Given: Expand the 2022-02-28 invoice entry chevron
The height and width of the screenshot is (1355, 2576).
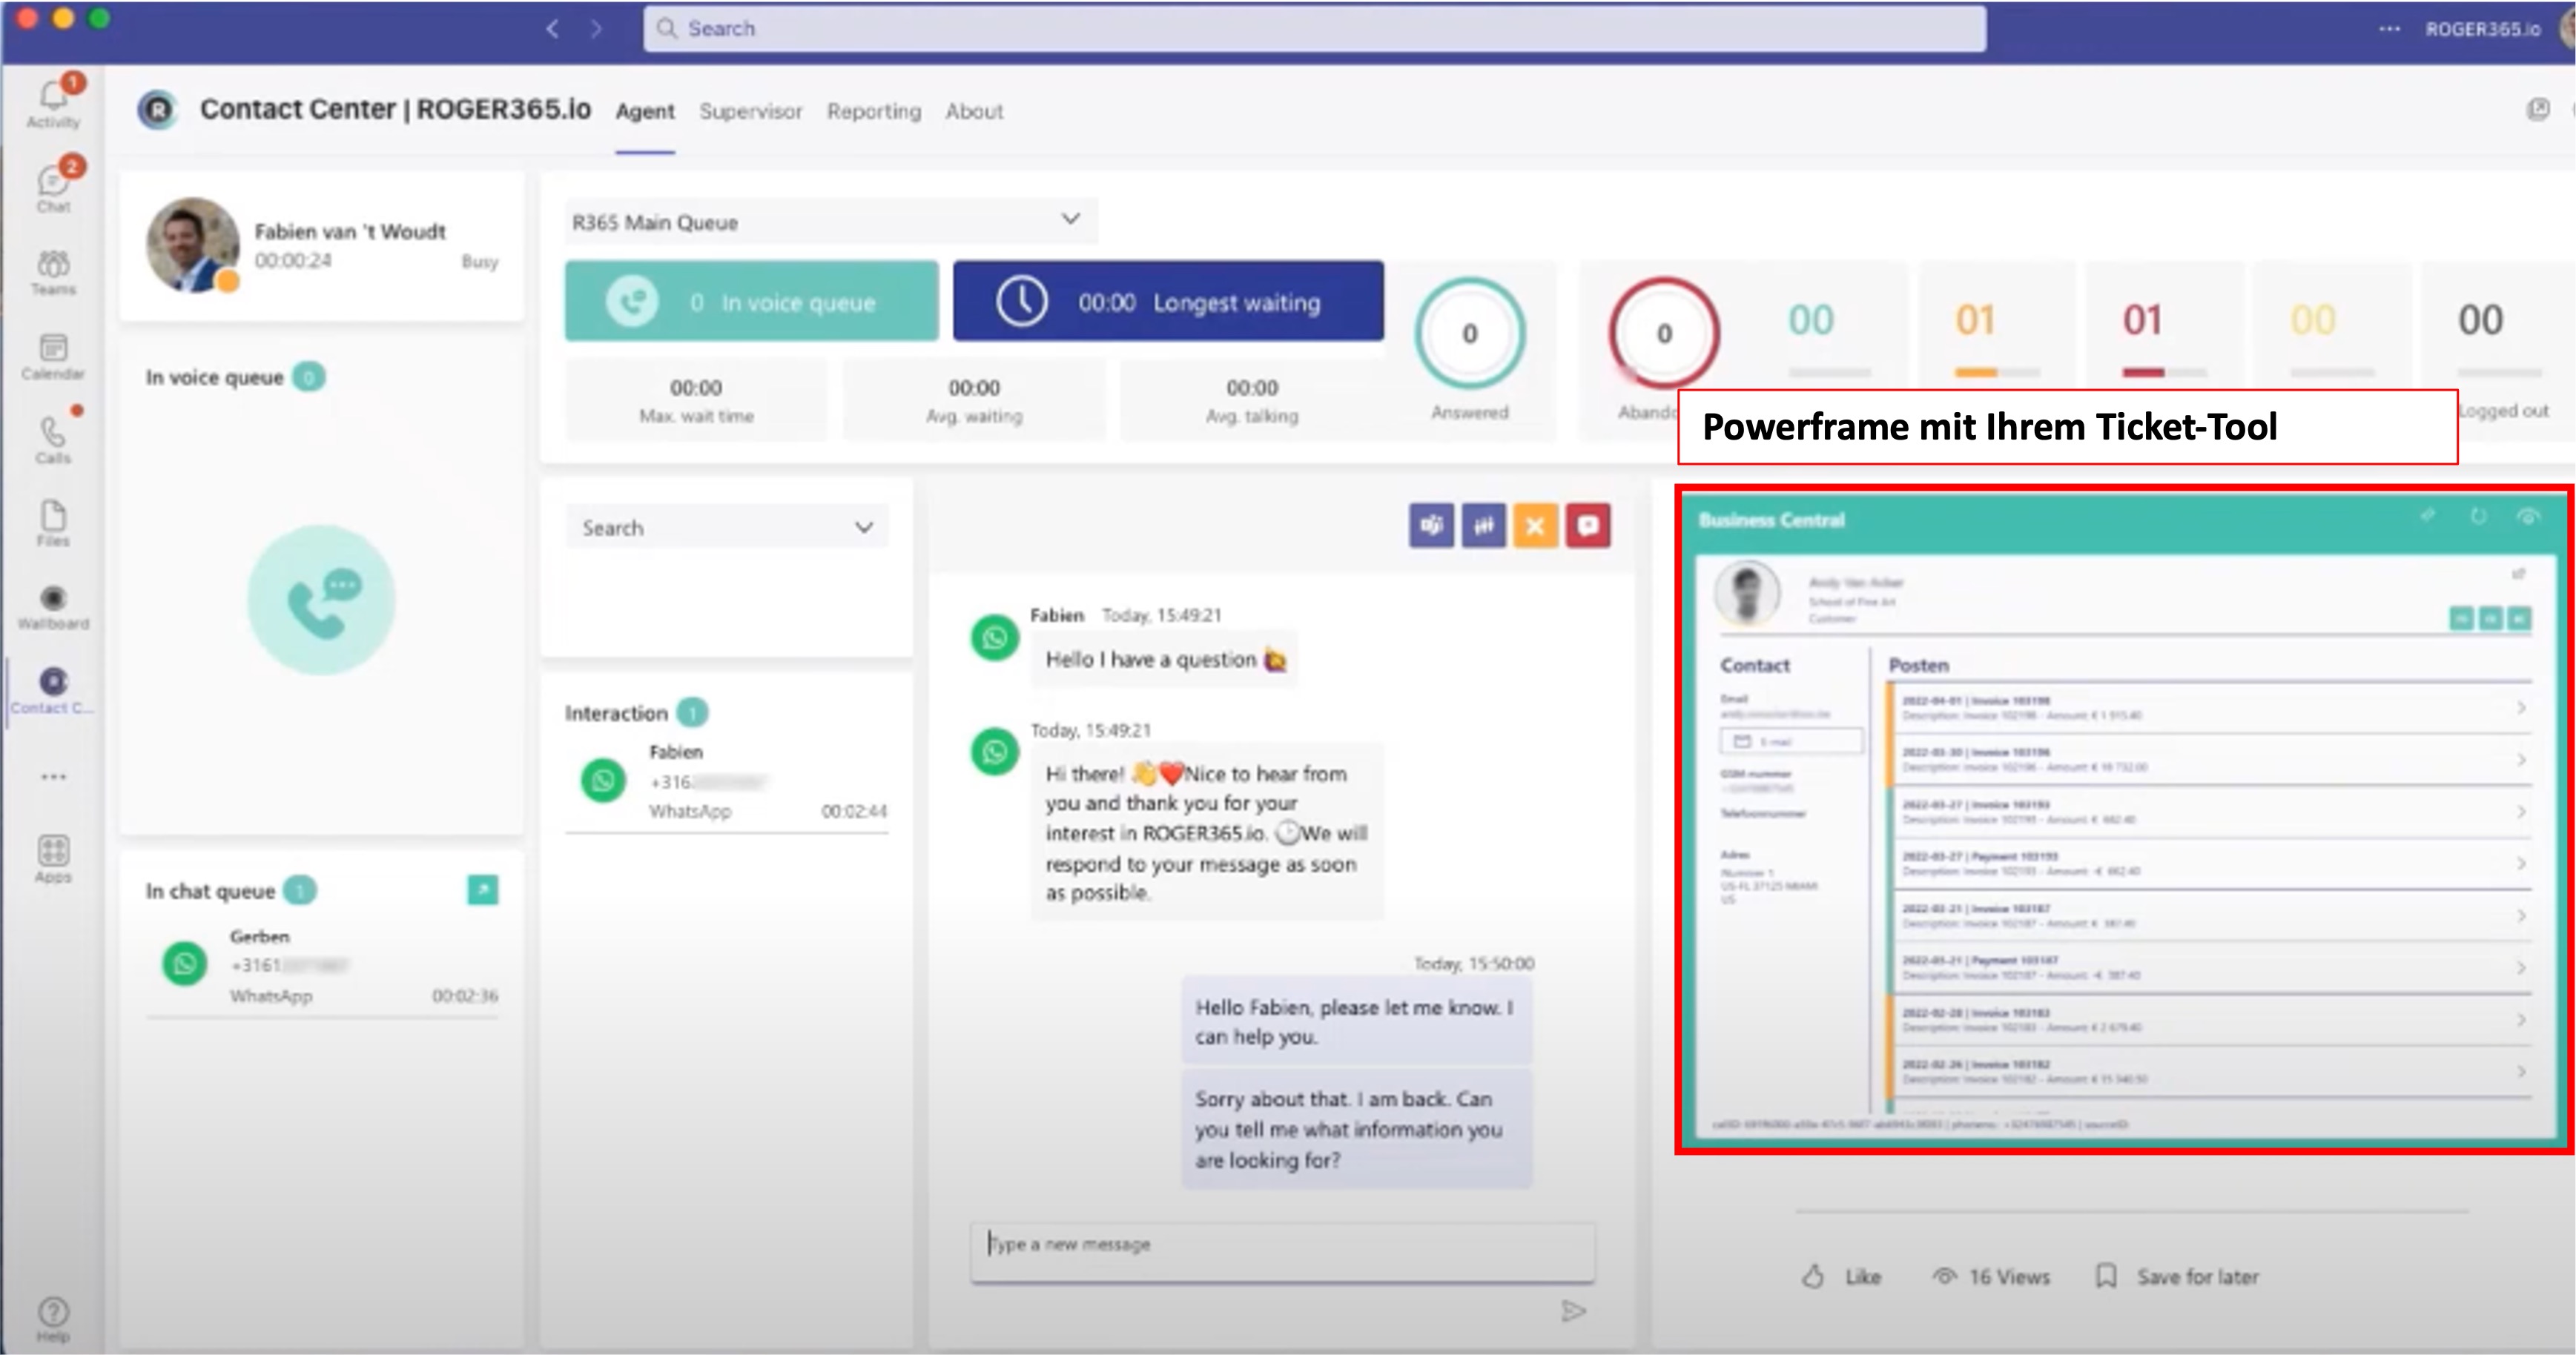Looking at the screenshot, I should point(2521,1019).
